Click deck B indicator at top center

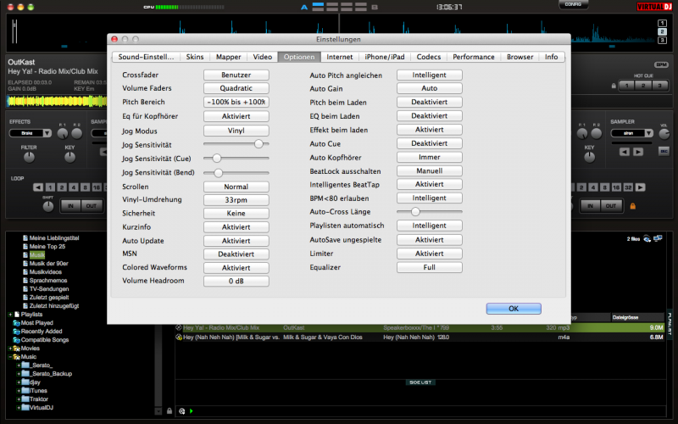(x=375, y=8)
